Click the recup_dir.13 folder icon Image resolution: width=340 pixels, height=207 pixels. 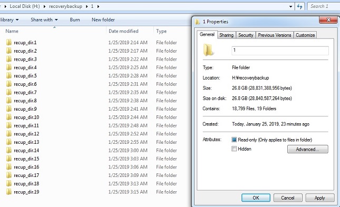point(9,142)
